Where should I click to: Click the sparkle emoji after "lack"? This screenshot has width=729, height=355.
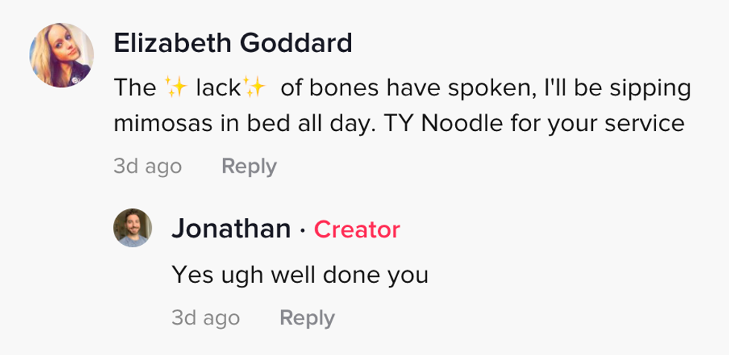click(x=254, y=89)
